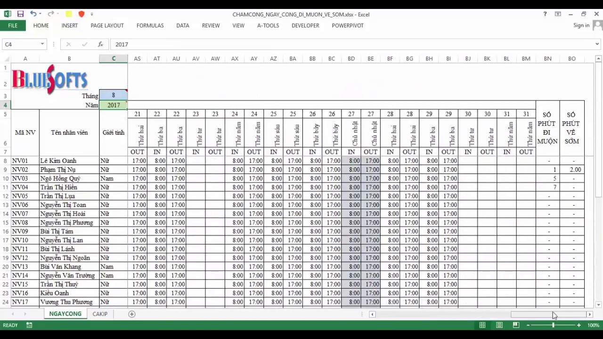The height and width of the screenshot is (339, 603).
Task: Open the POWERPIVOT ribbon tab
Action: [348, 25]
